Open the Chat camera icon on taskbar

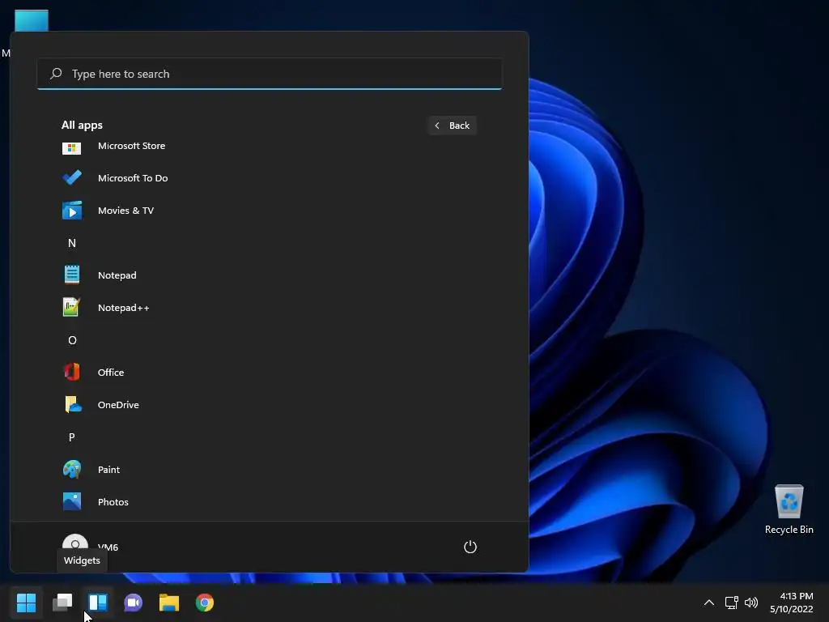(134, 603)
